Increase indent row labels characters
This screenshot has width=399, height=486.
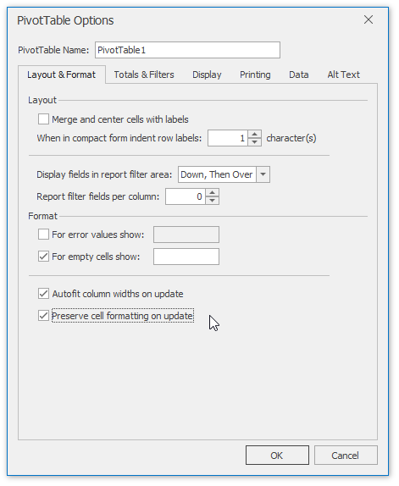(x=254, y=135)
